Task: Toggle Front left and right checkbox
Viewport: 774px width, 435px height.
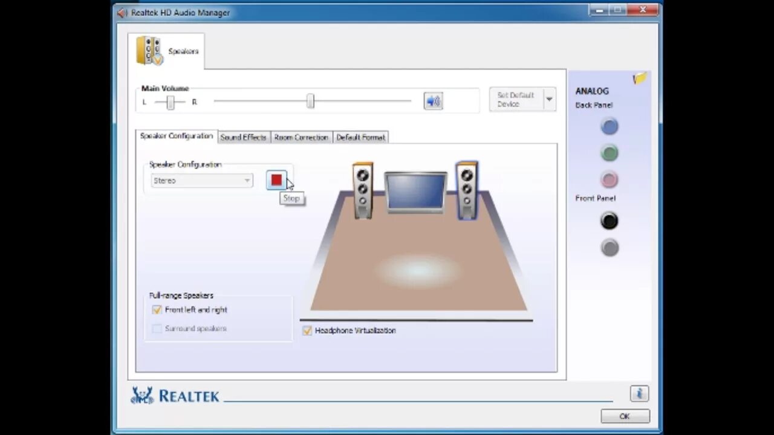Action: (x=157, y=310)
